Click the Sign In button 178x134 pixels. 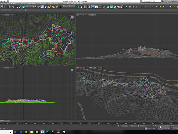[174, 1]
